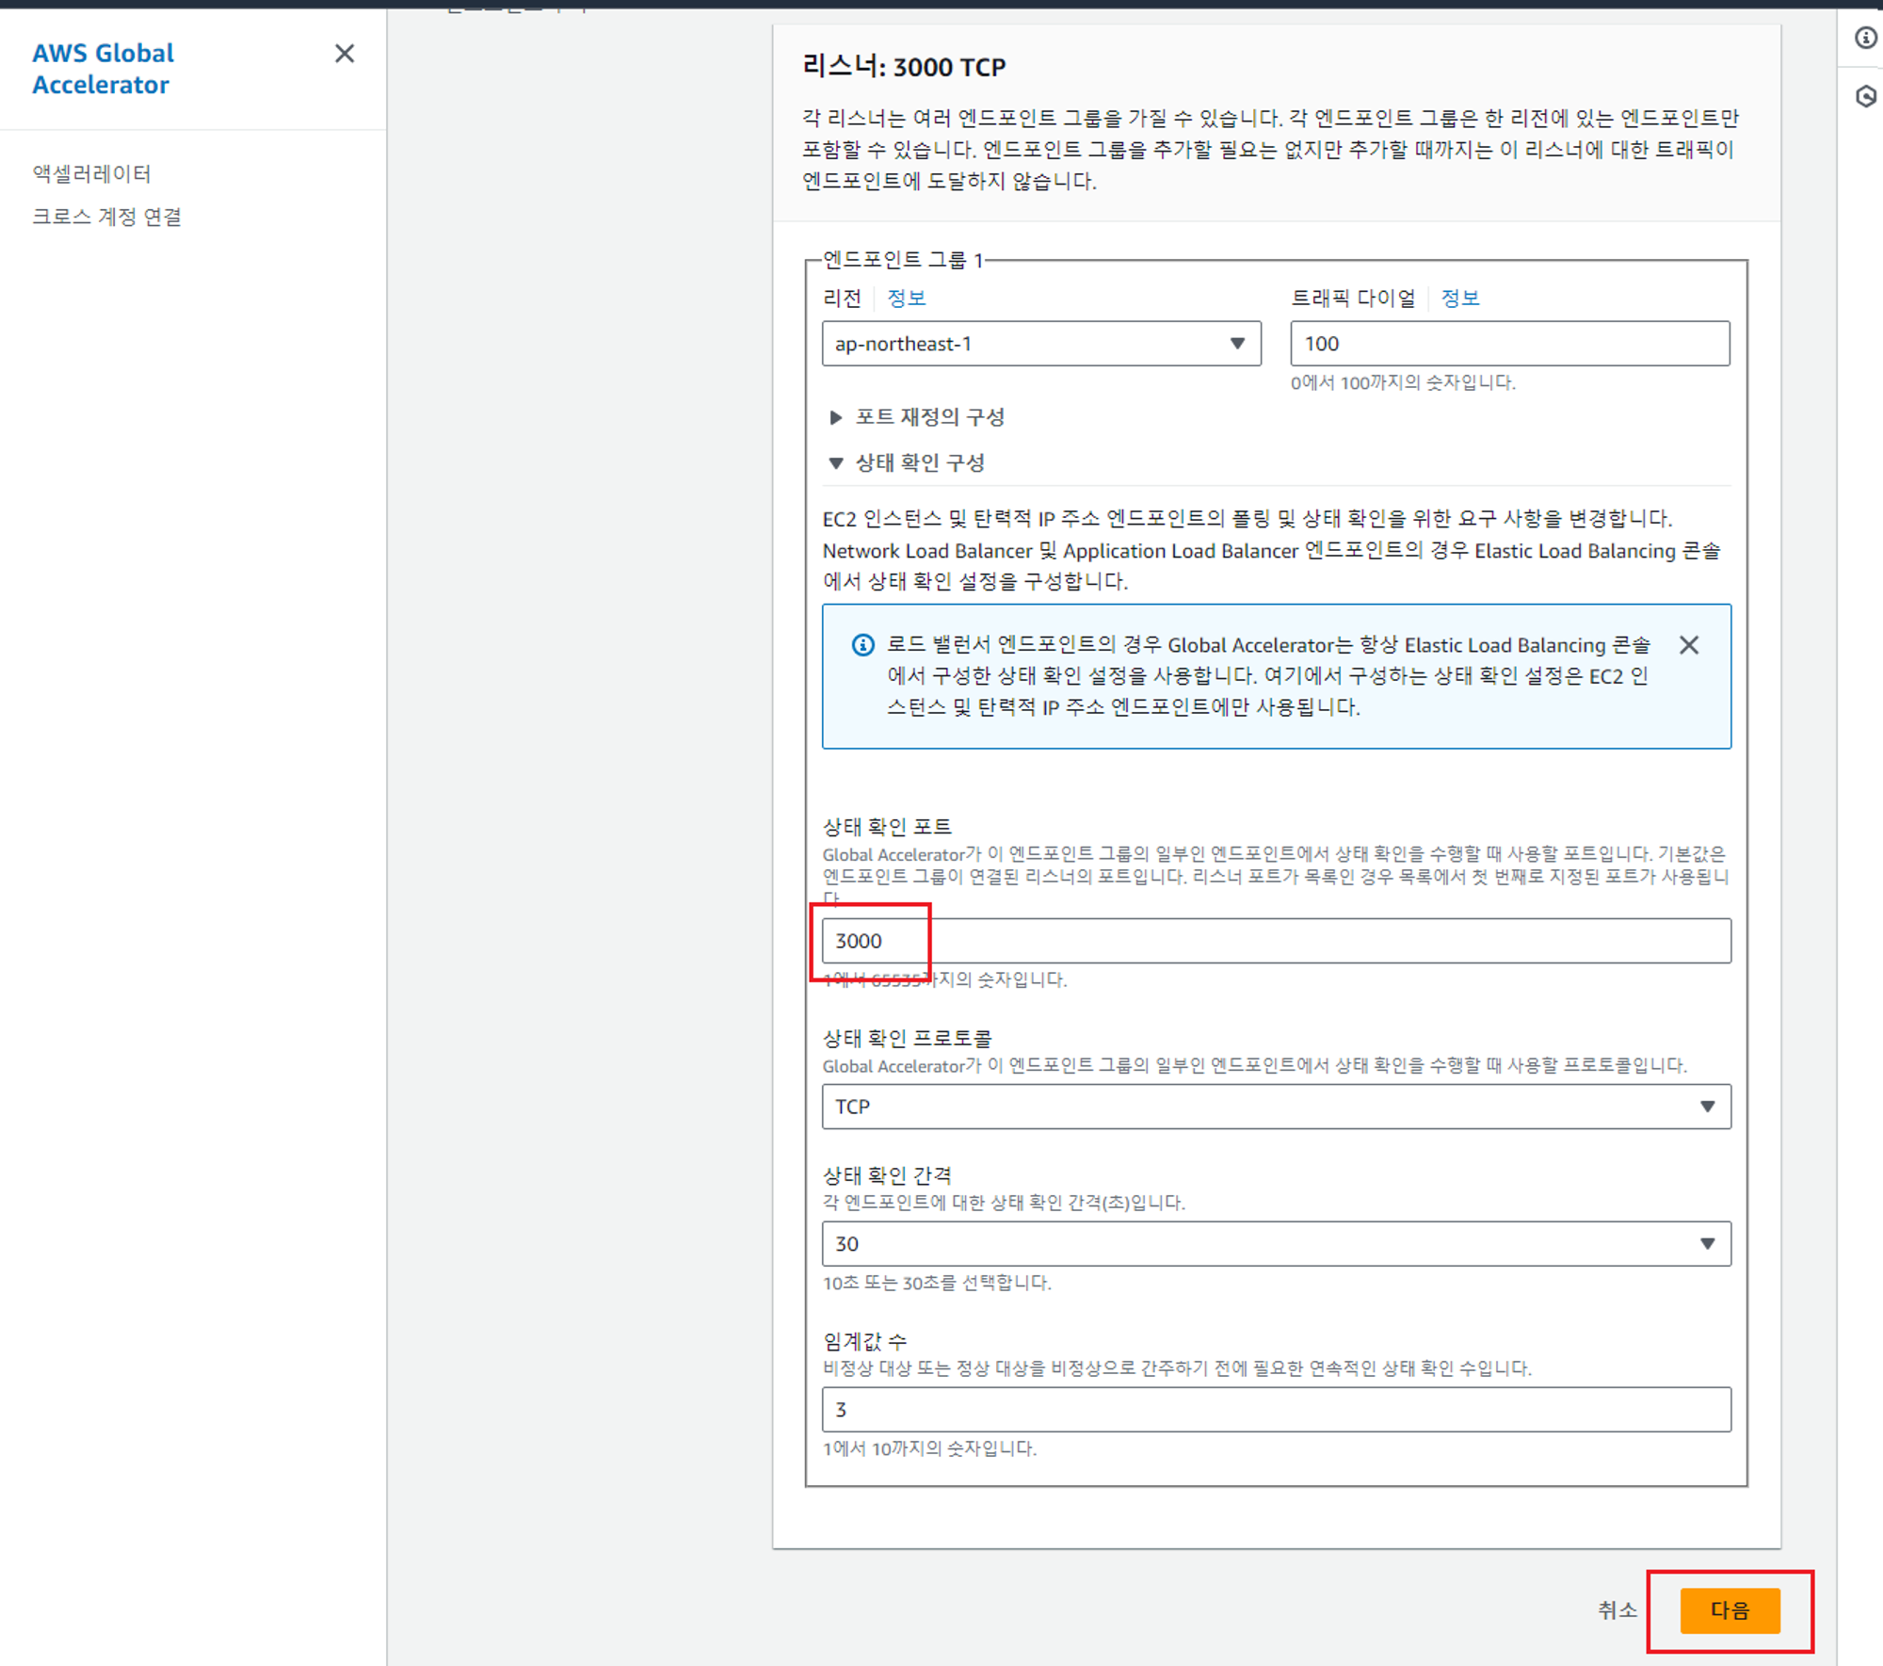
Task: Click the 임계값 수 field showing 3
Action: (x=1276, y=1410)
